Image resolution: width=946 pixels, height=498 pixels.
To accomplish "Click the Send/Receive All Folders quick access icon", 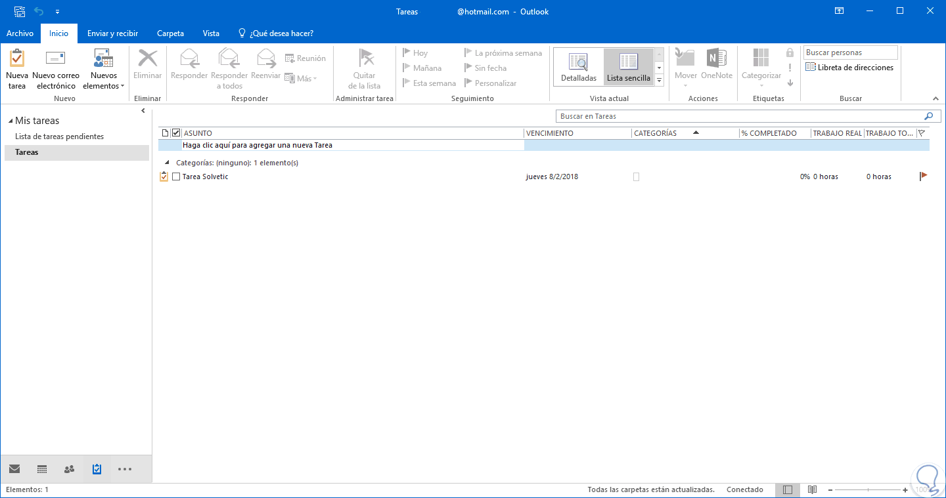I will [x=20, y=11].
